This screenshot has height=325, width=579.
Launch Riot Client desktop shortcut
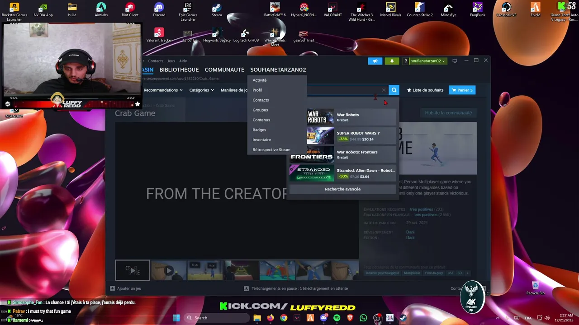coord(130,10)
